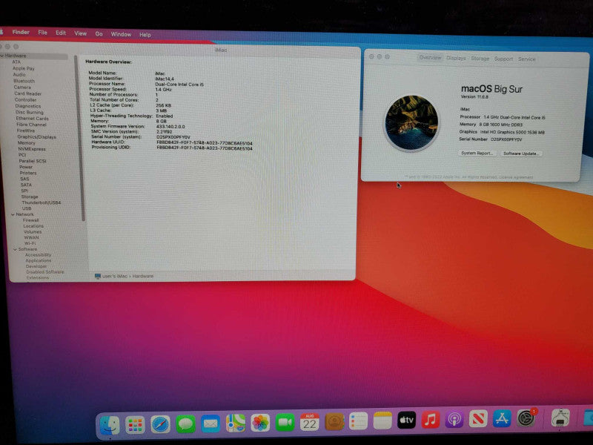
Task: Open the Finder menu
Action: 21,32
